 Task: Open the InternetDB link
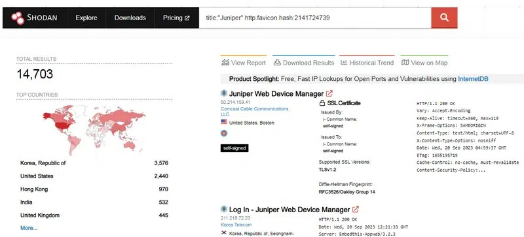(x=473, y=79)
